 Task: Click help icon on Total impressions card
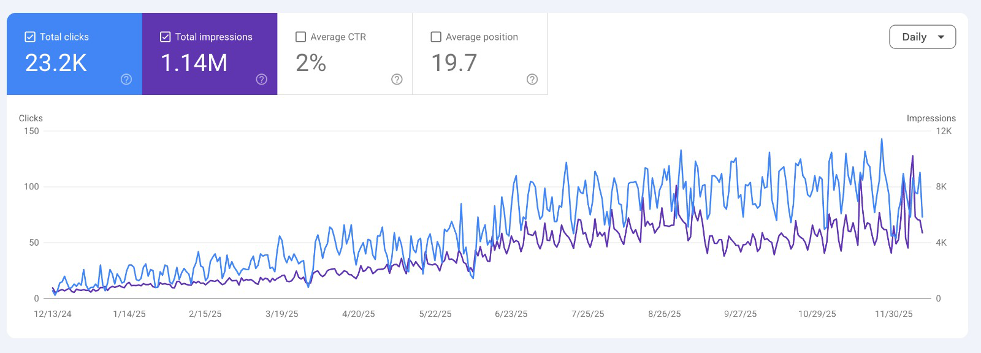(x=262, y=79)
